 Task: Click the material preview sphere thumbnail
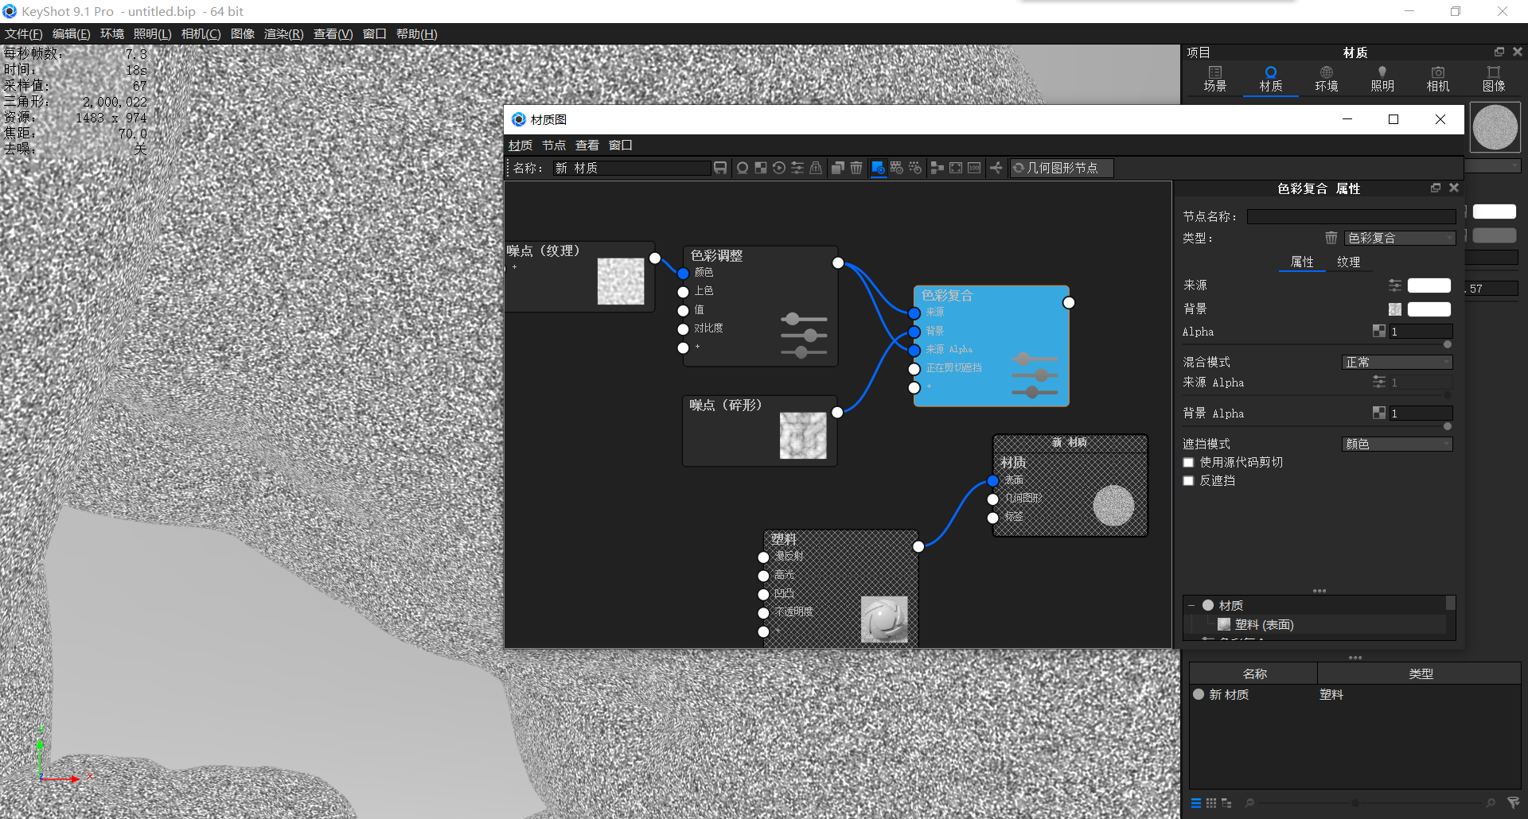click(x=1495, y=126)
